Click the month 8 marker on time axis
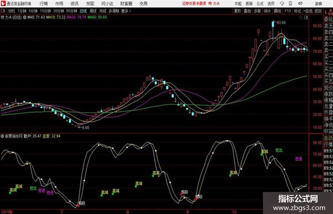Image resolution: width=333 pixels, height=214 pixels. pos(128,212)
